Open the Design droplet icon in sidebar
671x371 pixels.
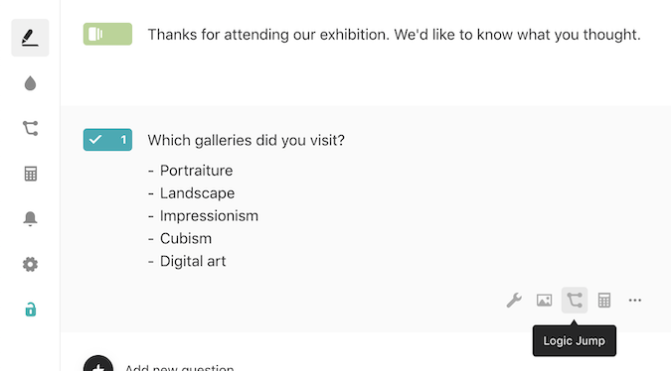pyautogui.click(x=30, y=83)
